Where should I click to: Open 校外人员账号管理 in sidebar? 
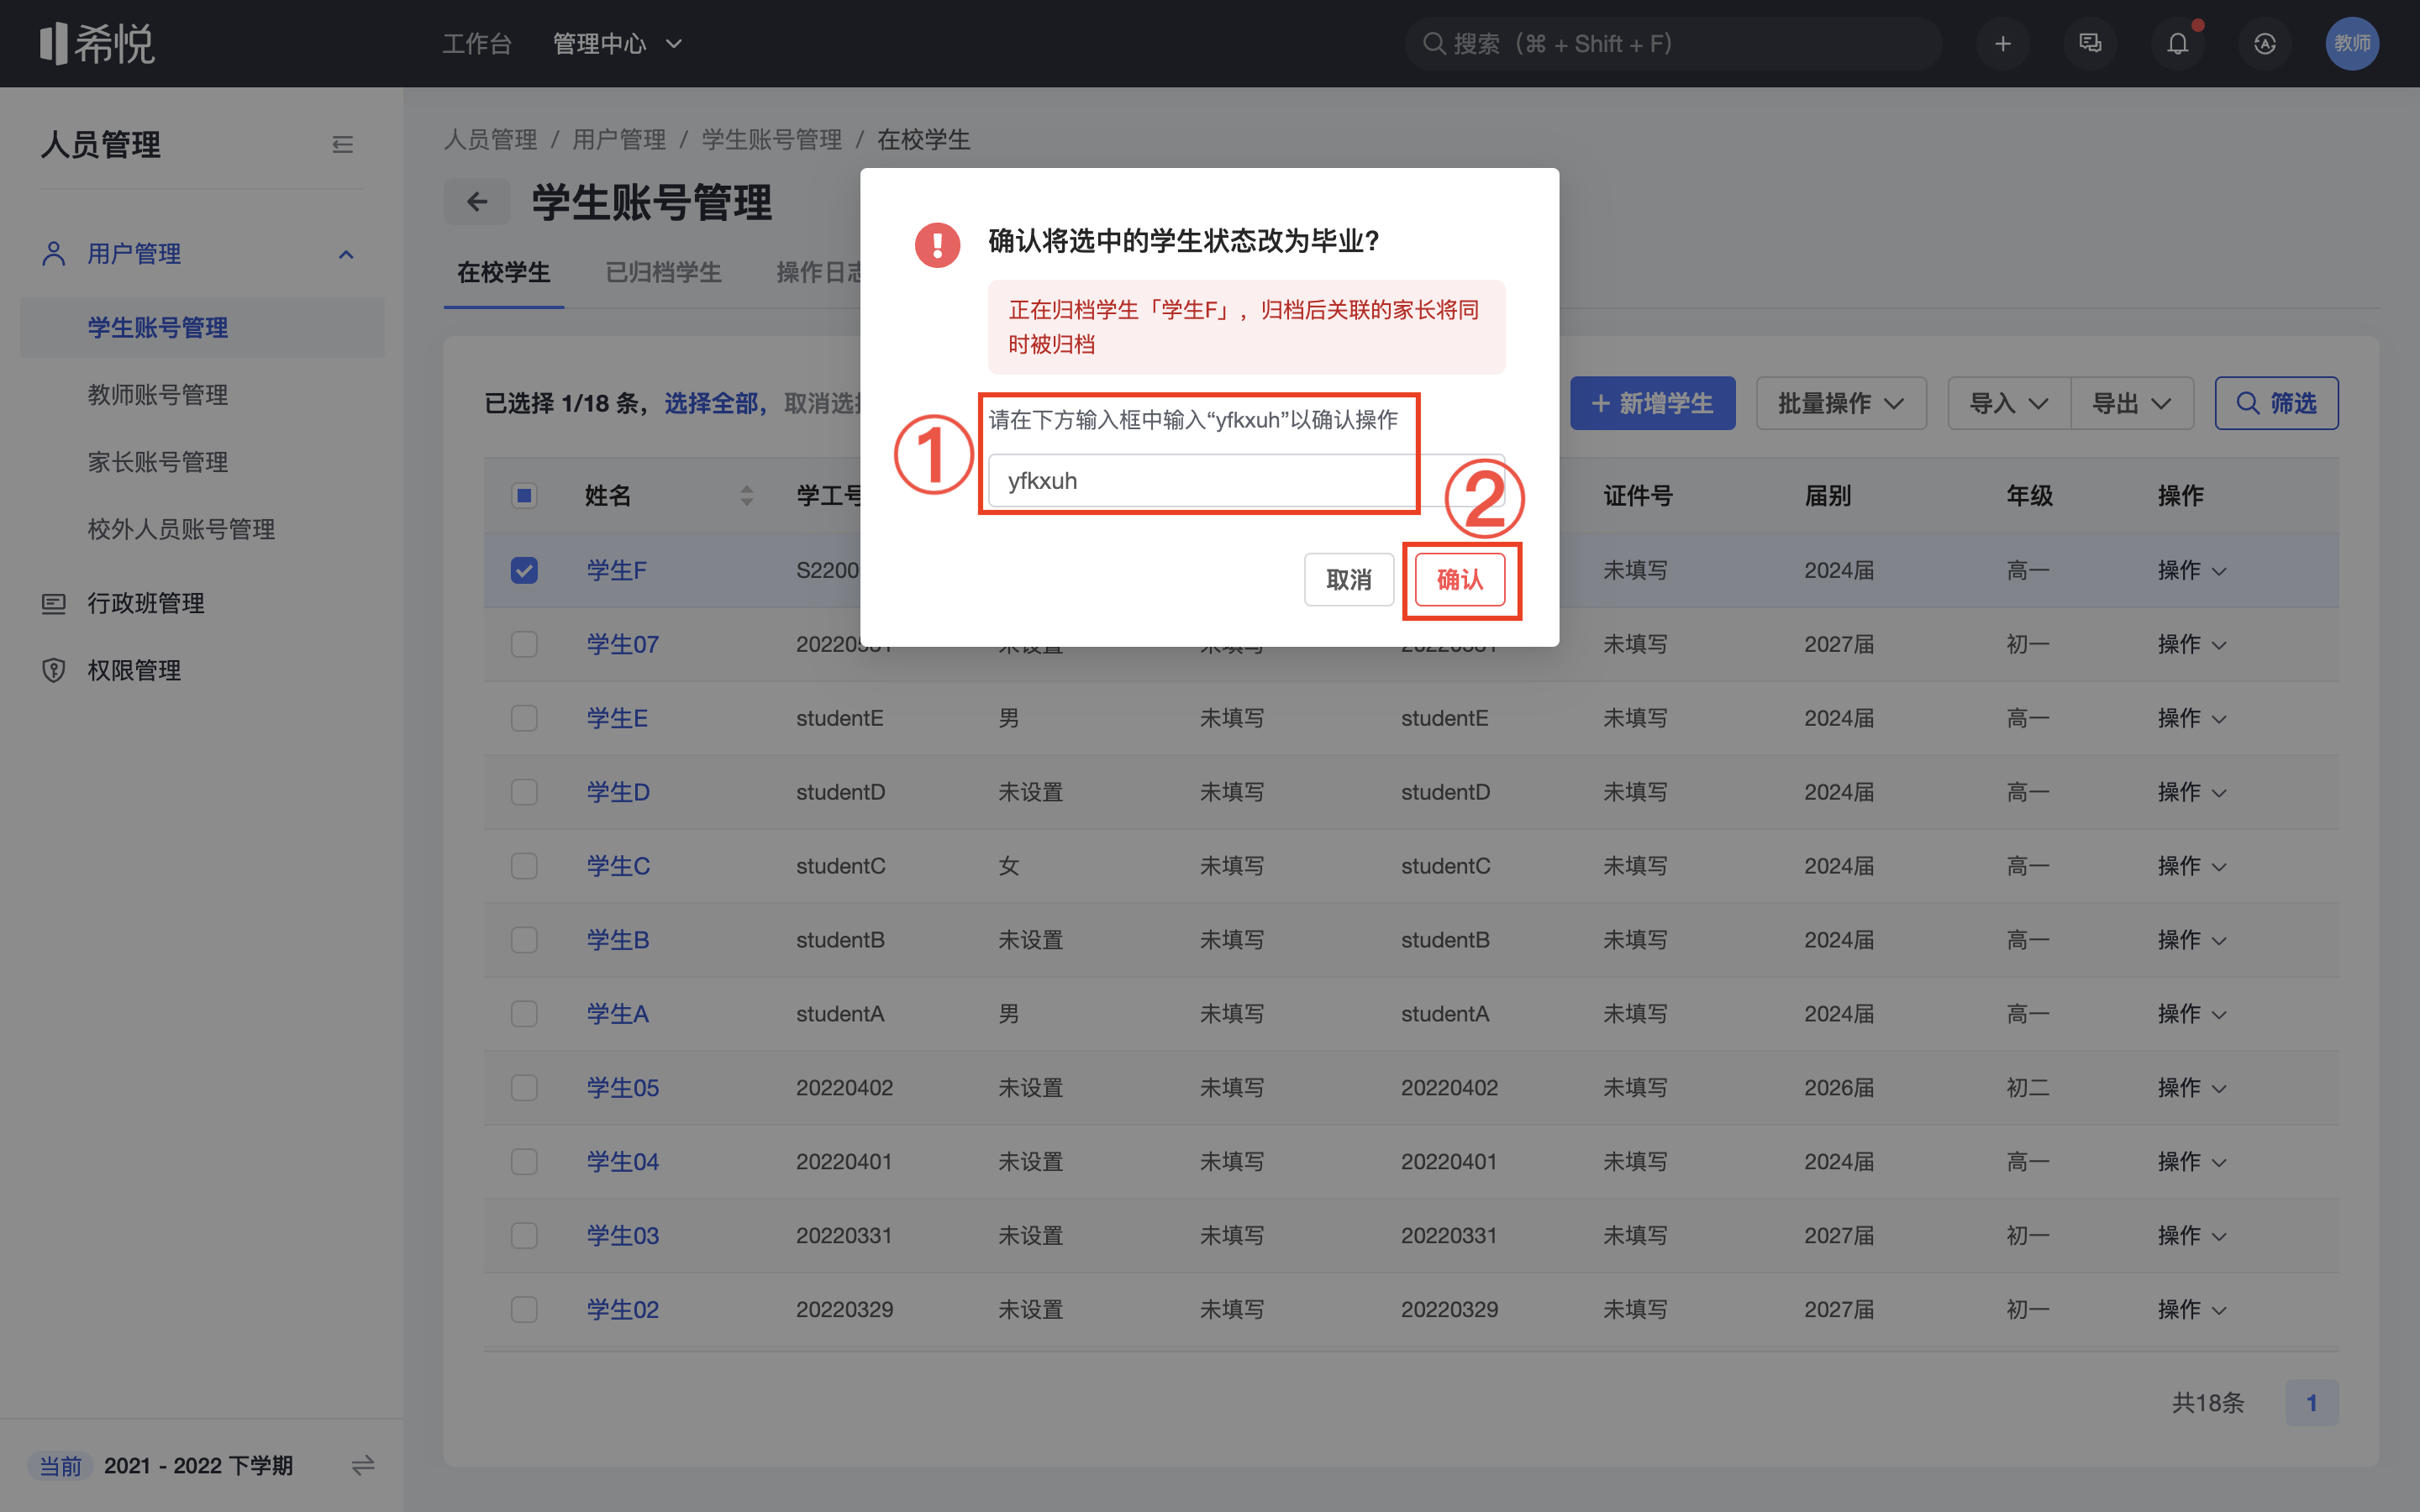coord(181,528)
